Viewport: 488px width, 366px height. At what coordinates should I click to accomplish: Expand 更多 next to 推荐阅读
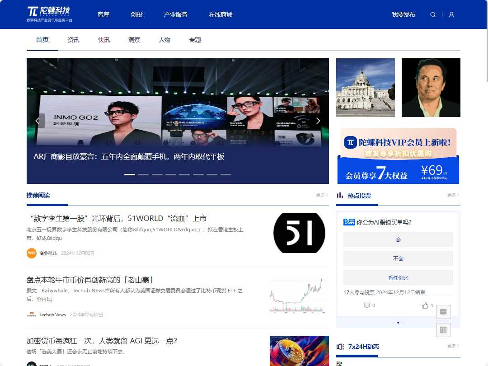tap(322, 195)
